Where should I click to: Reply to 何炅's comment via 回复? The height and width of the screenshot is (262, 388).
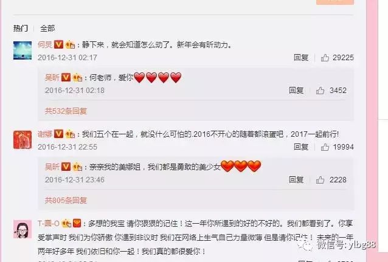point(301,58)
